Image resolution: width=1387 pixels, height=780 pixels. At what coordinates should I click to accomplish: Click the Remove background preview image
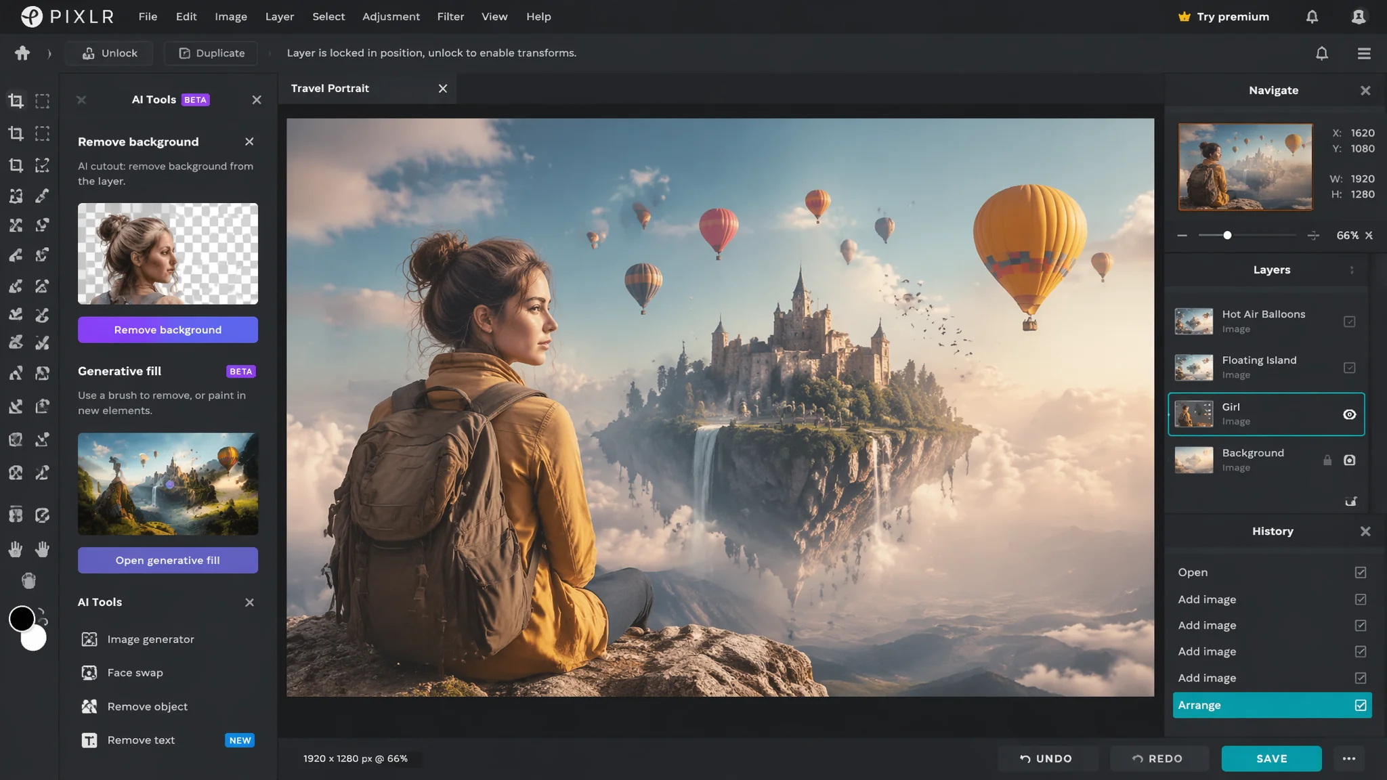coord(168,254)
